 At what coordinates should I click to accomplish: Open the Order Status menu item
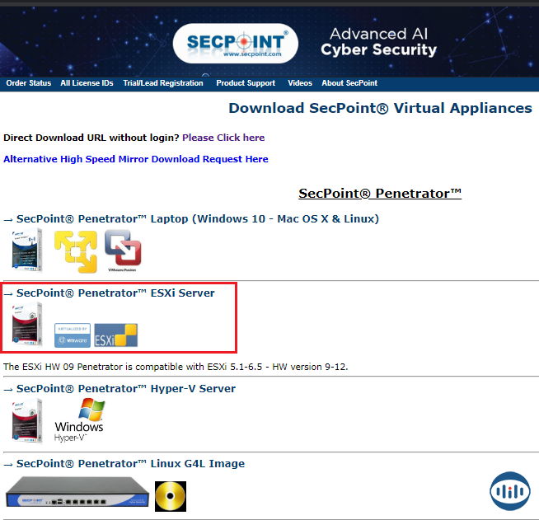[28, 83]
